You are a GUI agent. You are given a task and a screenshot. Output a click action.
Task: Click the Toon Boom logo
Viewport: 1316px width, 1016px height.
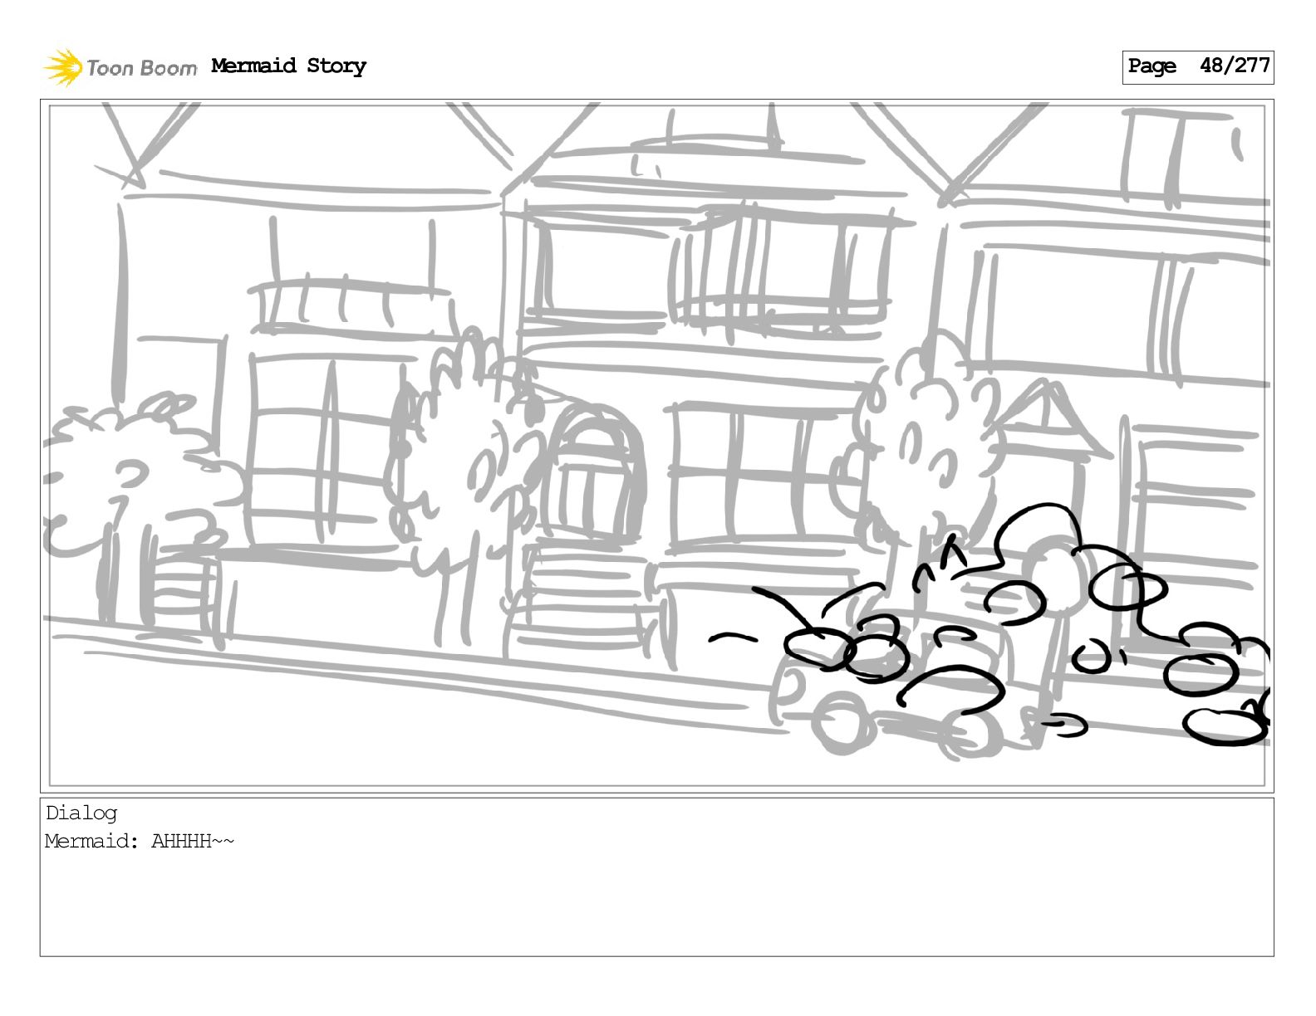tap(120, 67)
